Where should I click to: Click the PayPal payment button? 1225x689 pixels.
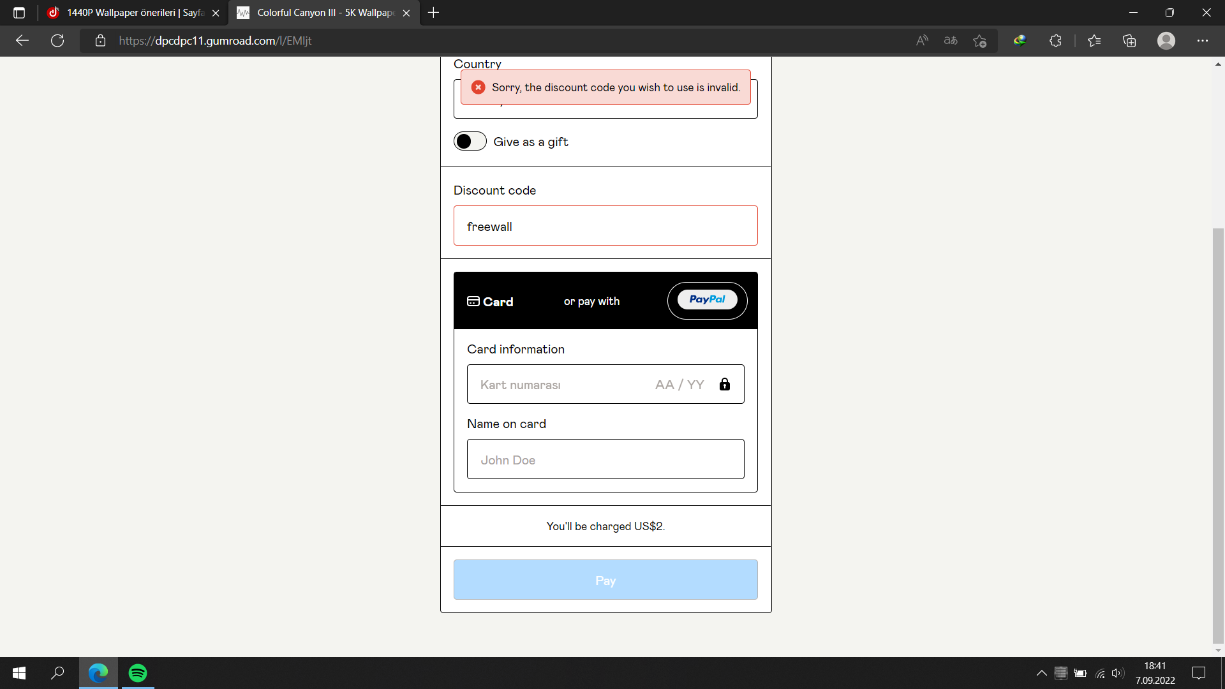pyautogui.click(x=707, y=300)
